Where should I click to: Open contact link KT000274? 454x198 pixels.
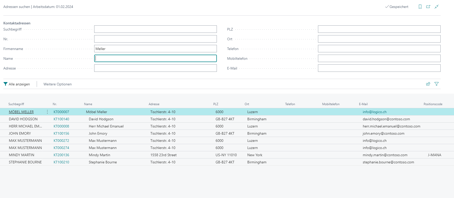[x=61, y=148]
